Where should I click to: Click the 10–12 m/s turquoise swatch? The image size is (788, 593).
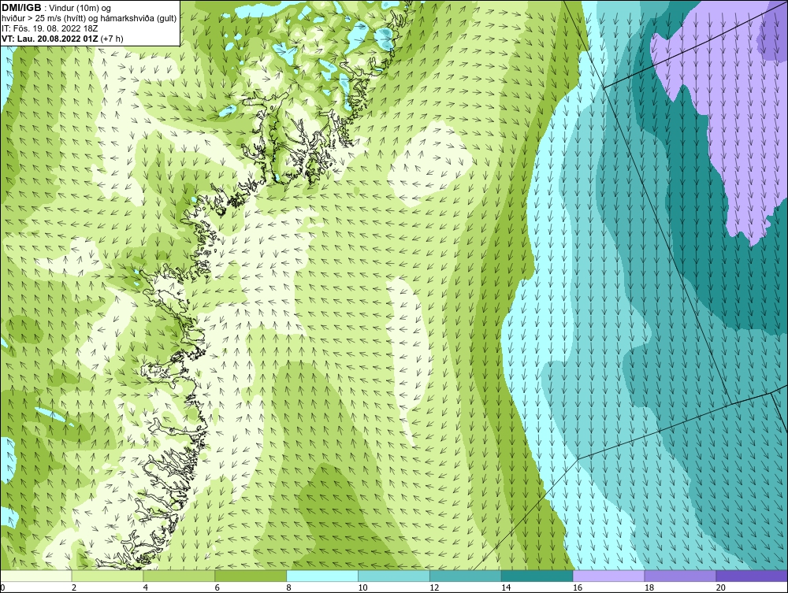394,576
